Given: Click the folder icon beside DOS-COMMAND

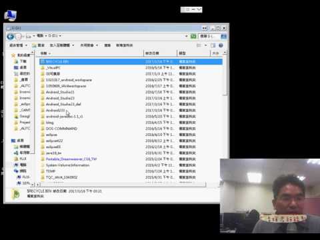Looking at the screenshot, I should [43, 129].
